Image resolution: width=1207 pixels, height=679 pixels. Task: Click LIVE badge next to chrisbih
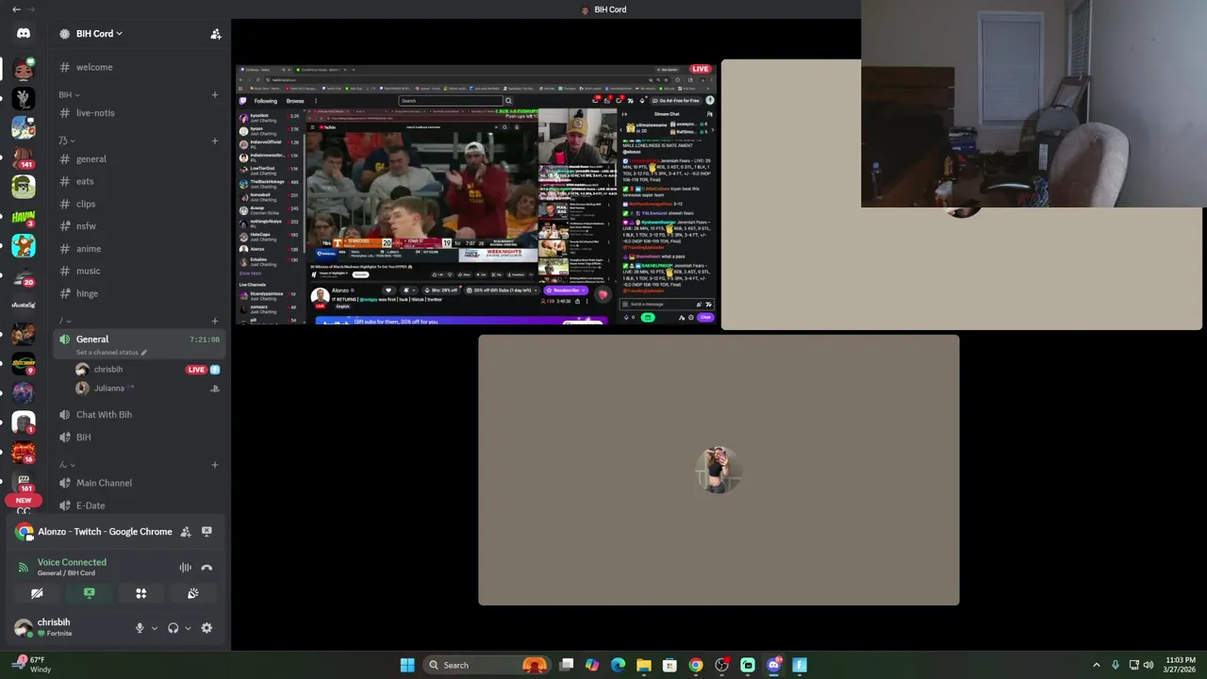tap(196, 370)
